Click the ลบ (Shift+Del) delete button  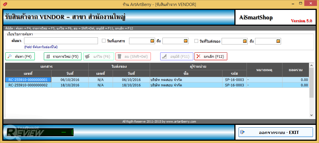pos(133,56)
